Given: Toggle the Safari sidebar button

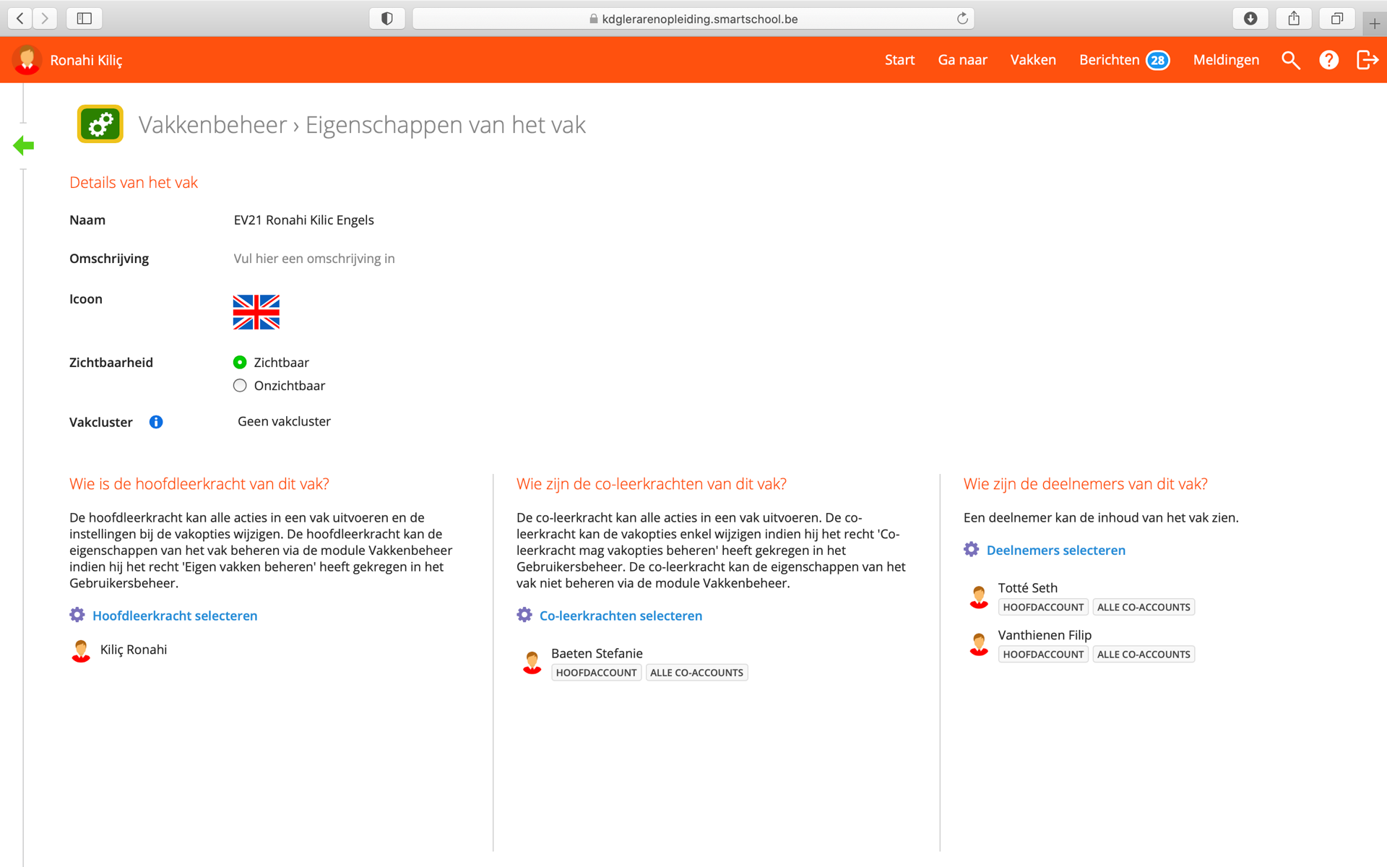Looking at the screenshot, I should tap(85, 18).
